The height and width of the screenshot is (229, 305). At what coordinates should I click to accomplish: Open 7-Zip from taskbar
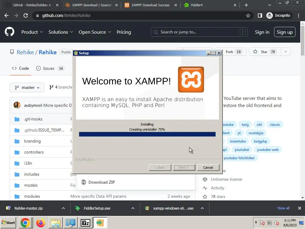click(85, 223)
